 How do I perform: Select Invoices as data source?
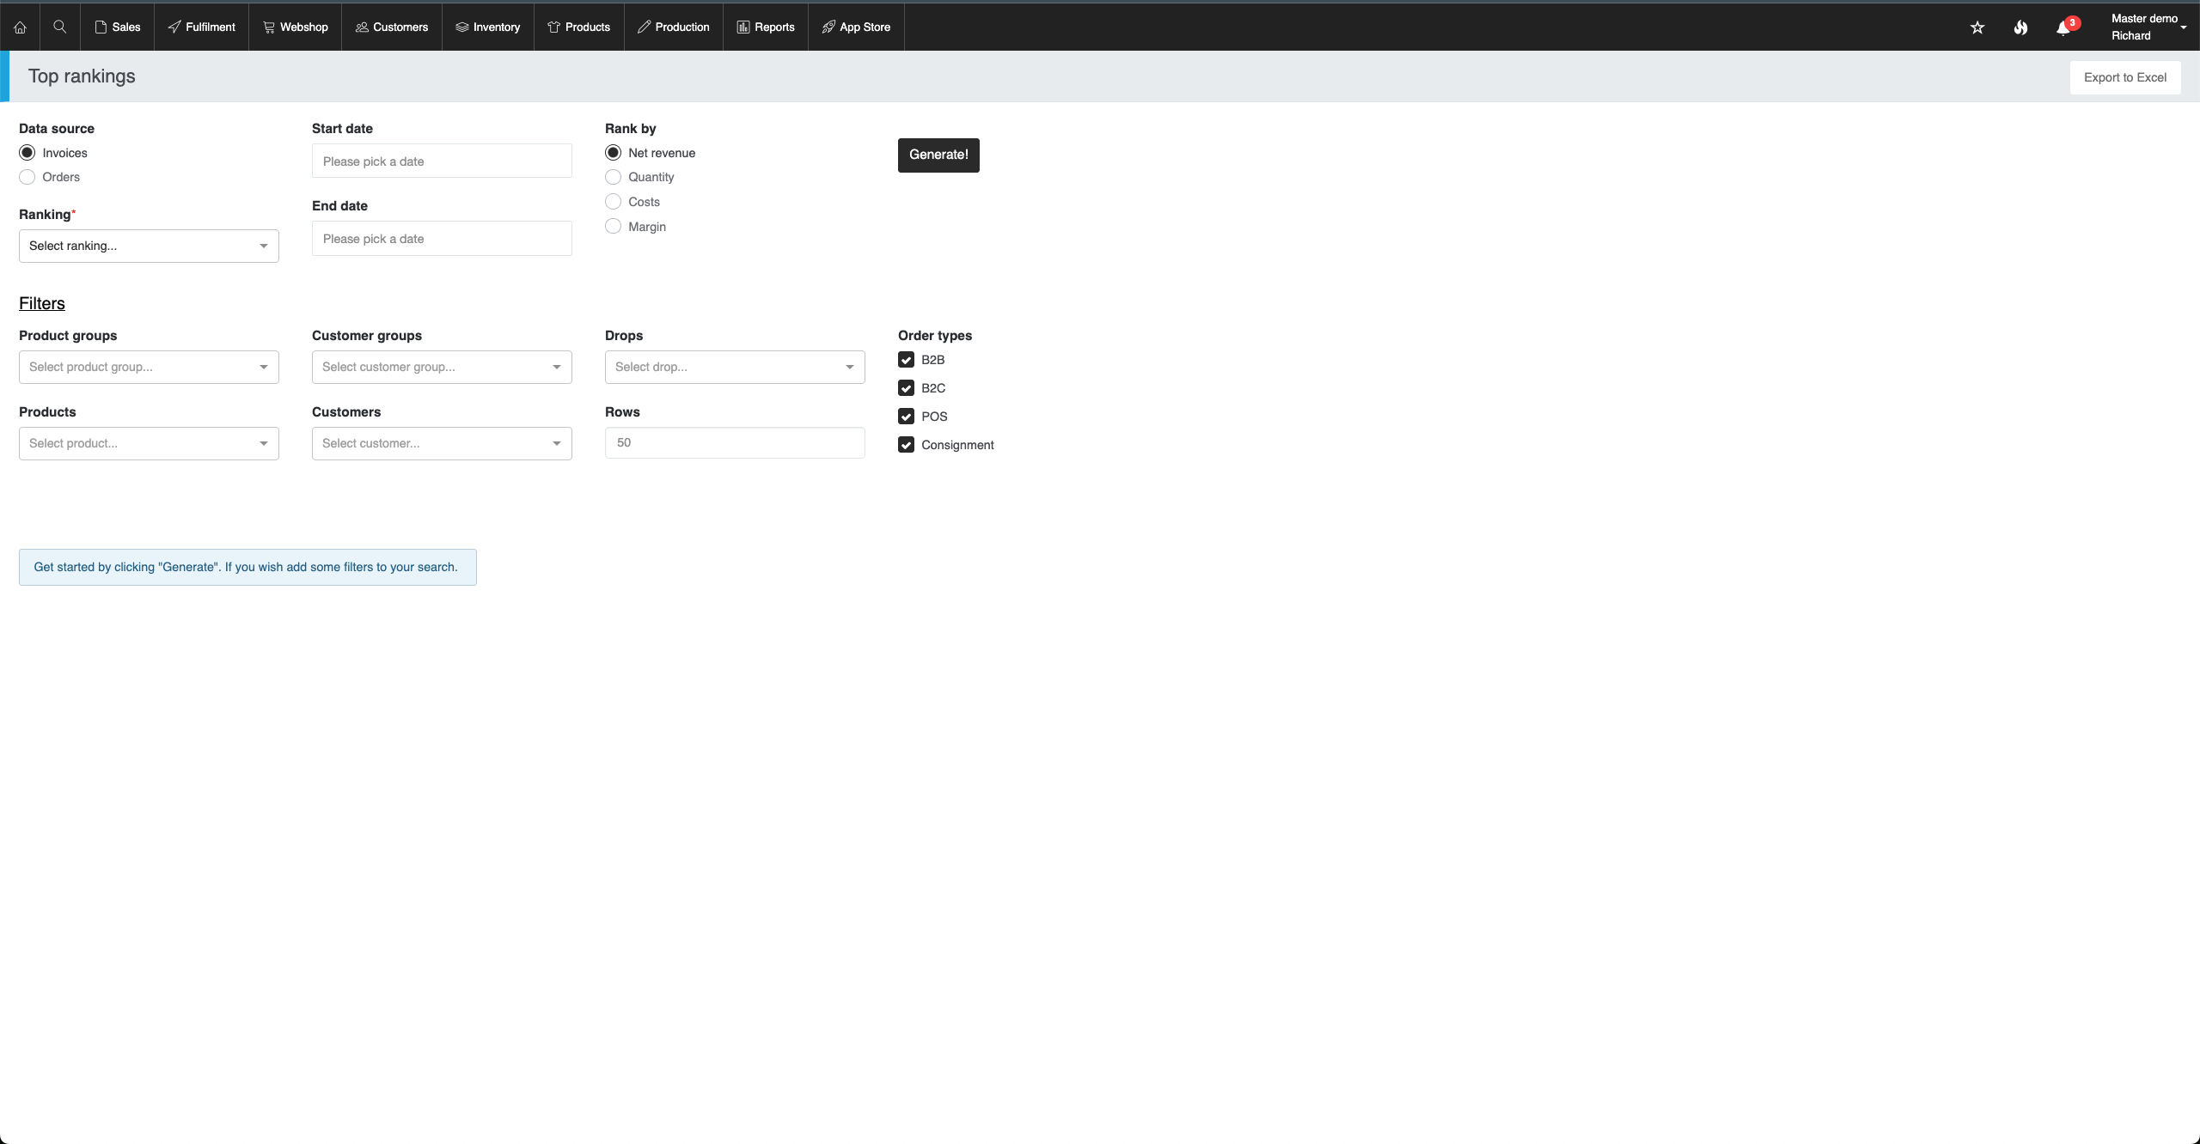[27, 153]
